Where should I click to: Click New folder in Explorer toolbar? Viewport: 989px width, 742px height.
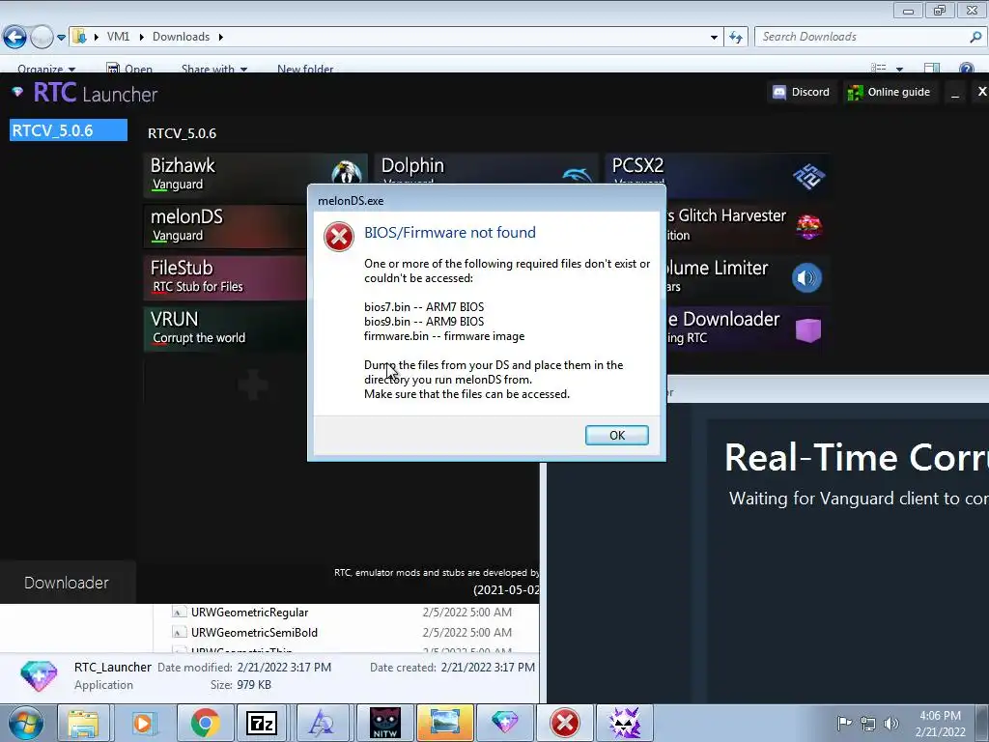(305, 69)
